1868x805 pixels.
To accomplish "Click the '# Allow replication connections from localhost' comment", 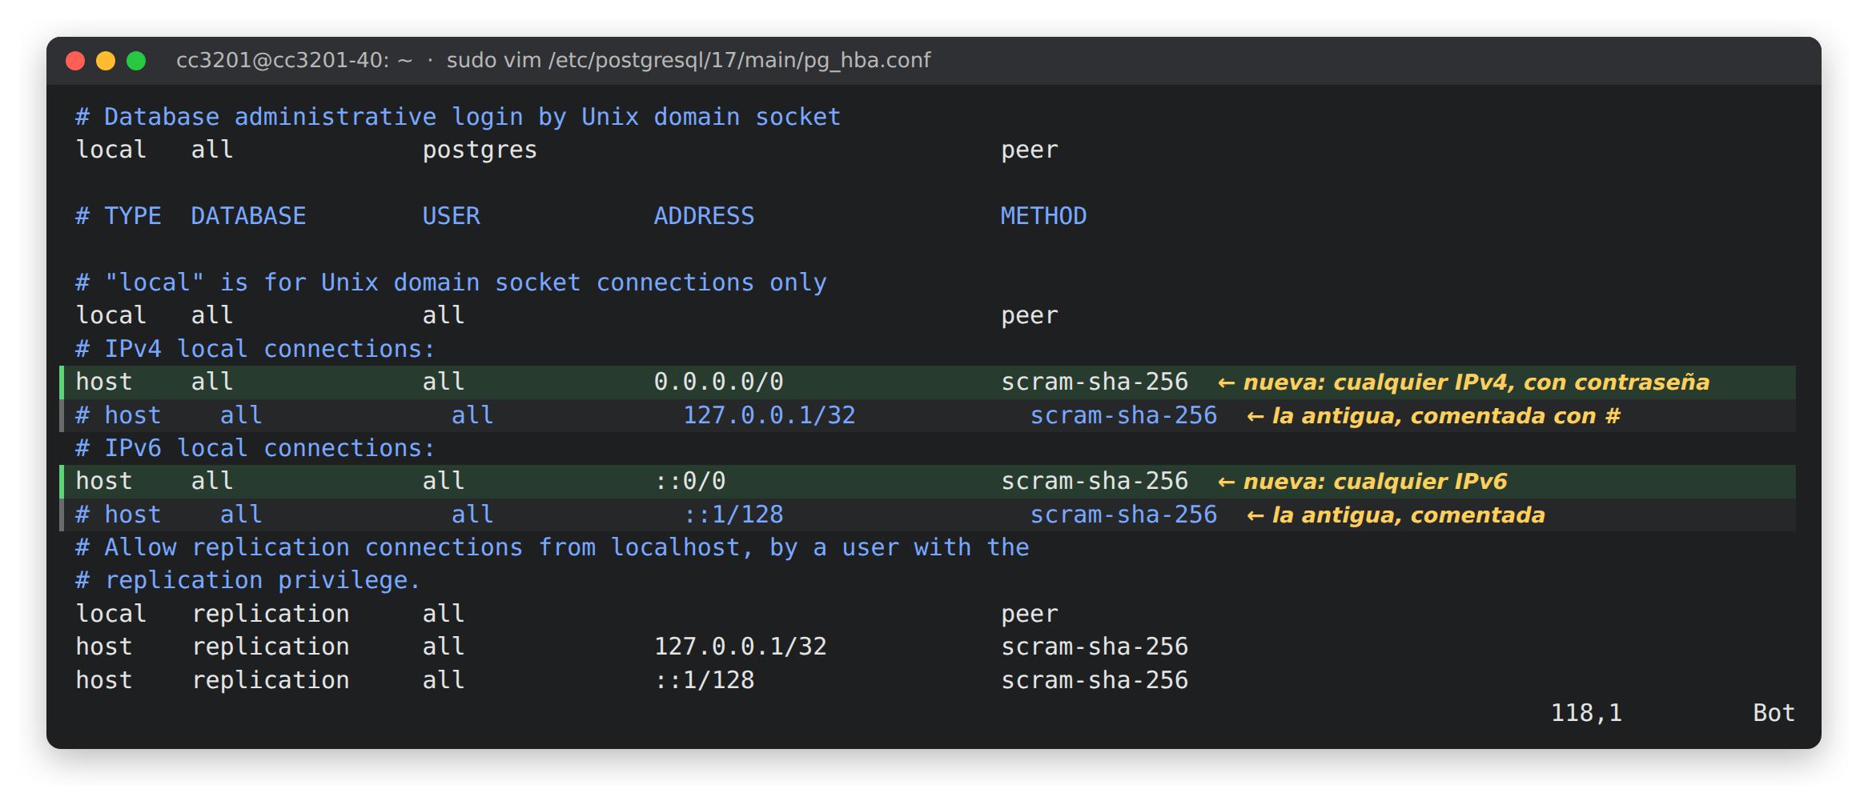I will 552,547.
